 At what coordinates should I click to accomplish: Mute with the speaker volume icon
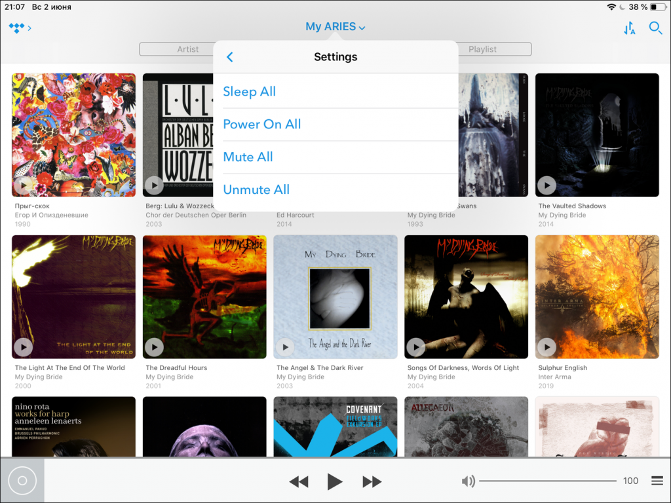click(x=469, y=481)
